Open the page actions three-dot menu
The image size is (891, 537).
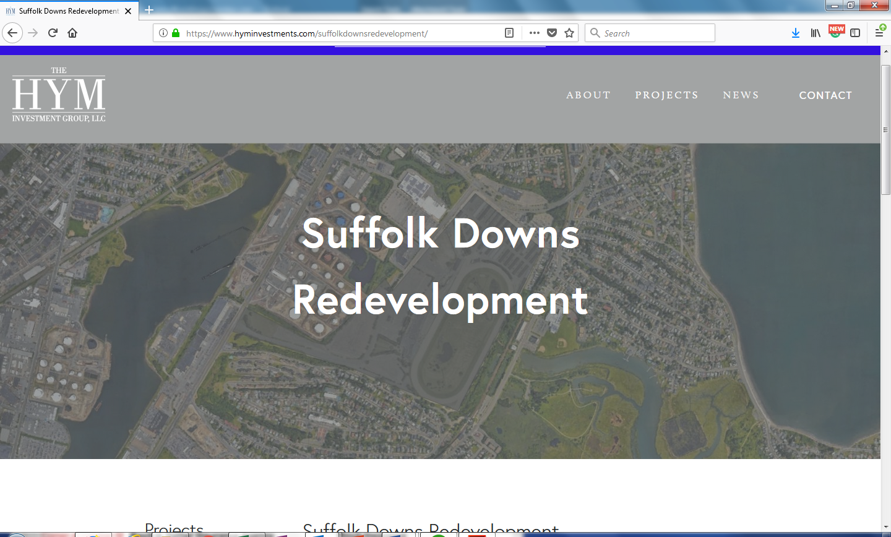(535, 33)
